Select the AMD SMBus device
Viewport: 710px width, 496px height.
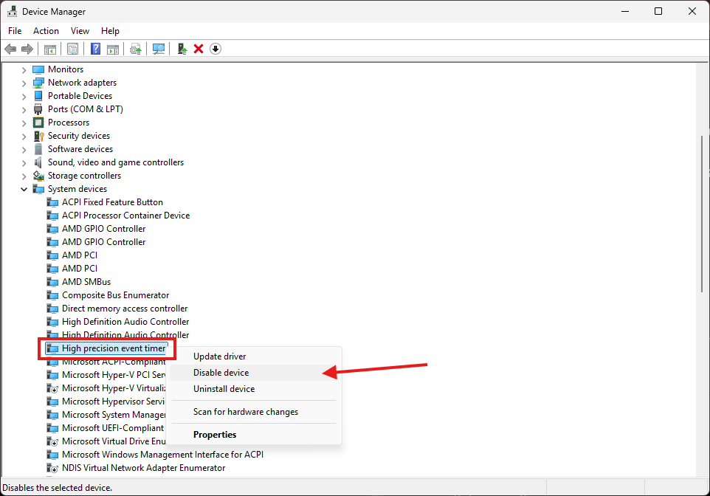click(x=86, y=282)
